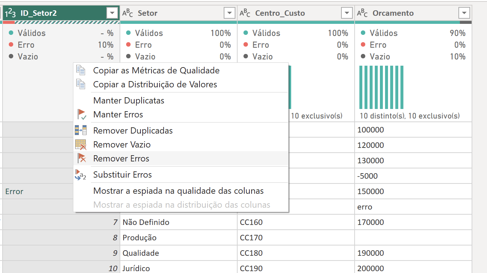Select the Setor column header name

[x=147, y=13]
